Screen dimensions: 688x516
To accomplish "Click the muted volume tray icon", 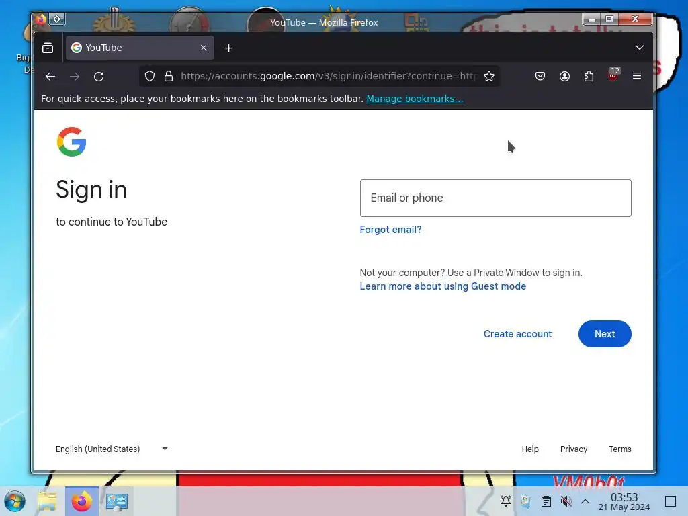I will [566, 501].
